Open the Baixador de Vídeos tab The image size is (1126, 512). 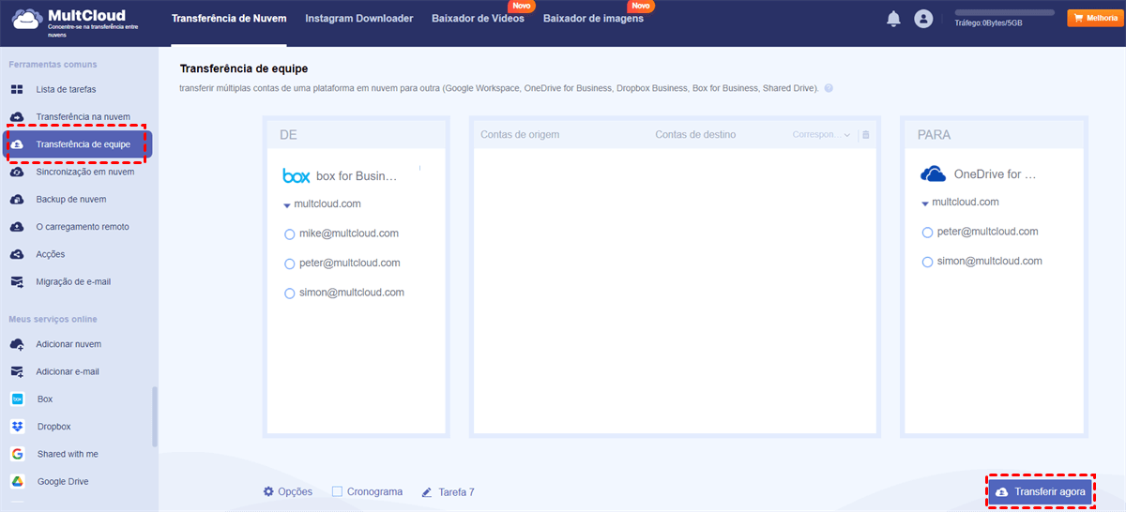478,19
